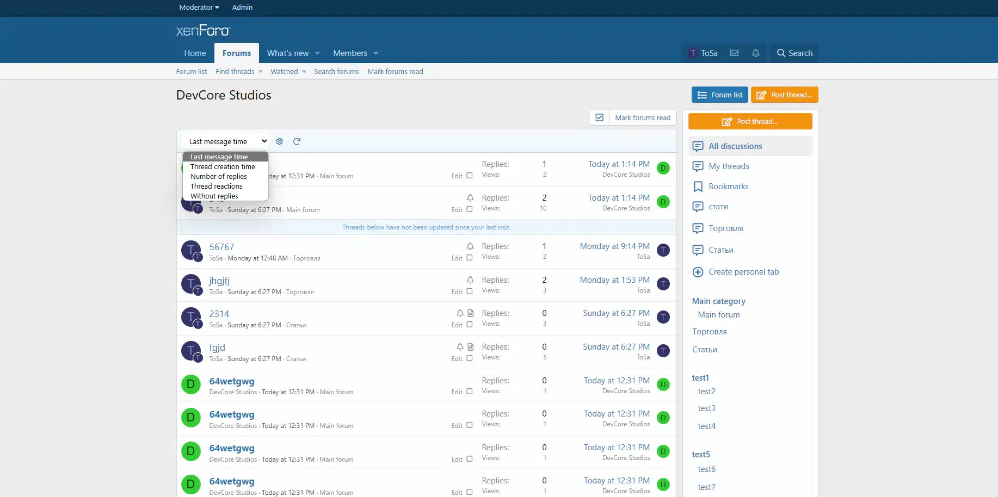Image resolution: width=998 pixels, height=497 pixels.
Task: Click the ToSa user avatar on jhgjfj
Action: click(191, 284)
